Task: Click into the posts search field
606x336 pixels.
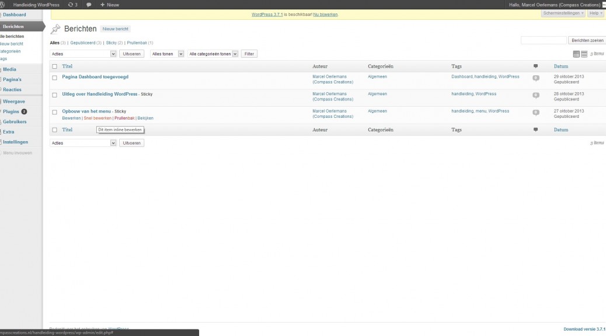Action: pos(544,40)
